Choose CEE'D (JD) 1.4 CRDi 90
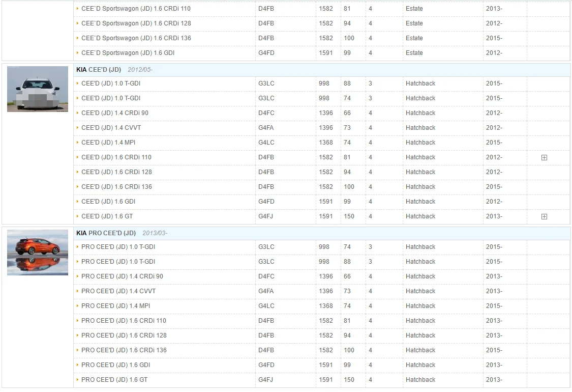This screenshot has width=572, height=392. click(115, 113)
